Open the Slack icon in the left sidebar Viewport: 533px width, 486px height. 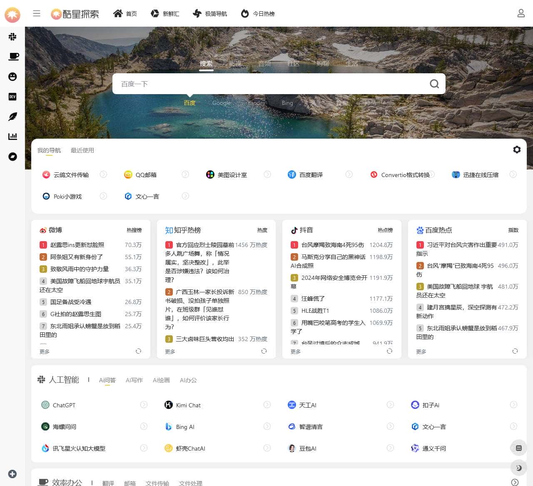12,37
